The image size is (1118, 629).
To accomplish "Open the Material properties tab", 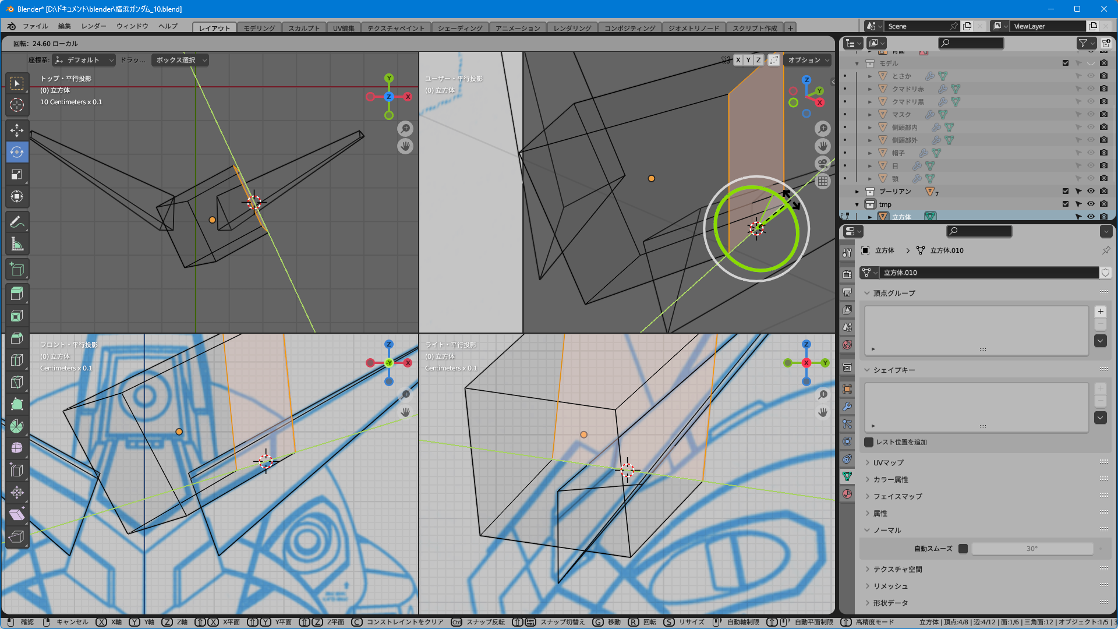I will click(x=847, y=494).
